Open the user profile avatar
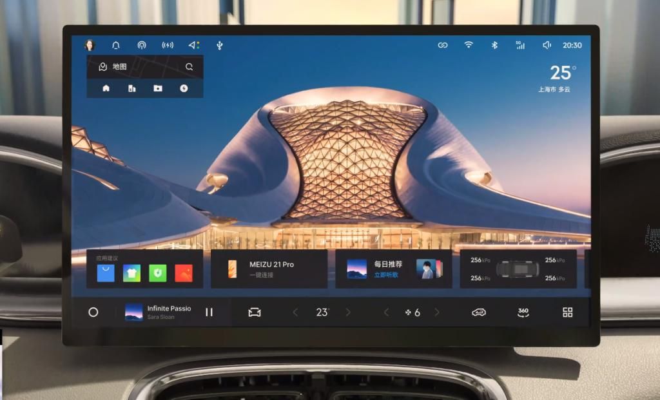Viewport: 660px width, 400px height. tap(90, 45)
